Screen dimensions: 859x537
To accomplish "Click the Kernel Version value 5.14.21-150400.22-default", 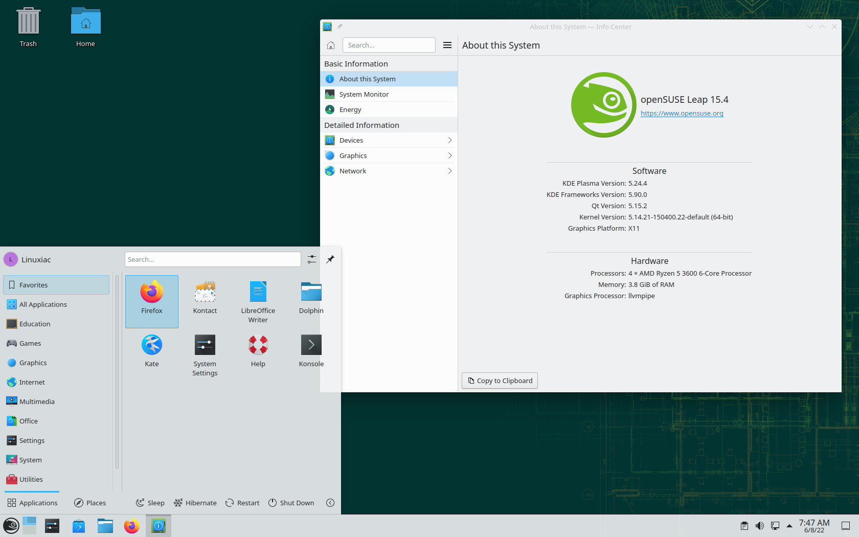I will click(681, 217).
